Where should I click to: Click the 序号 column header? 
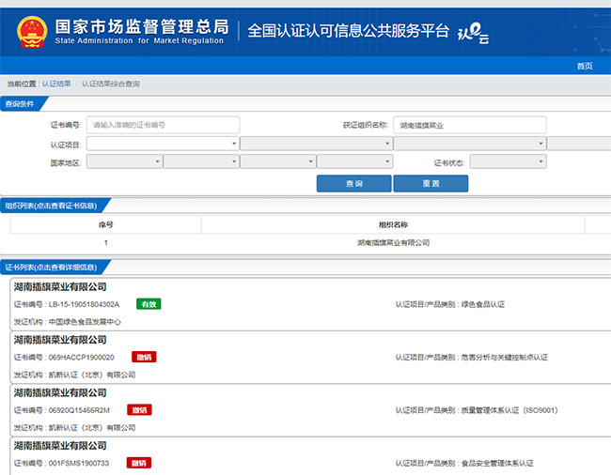pos(105,224)
